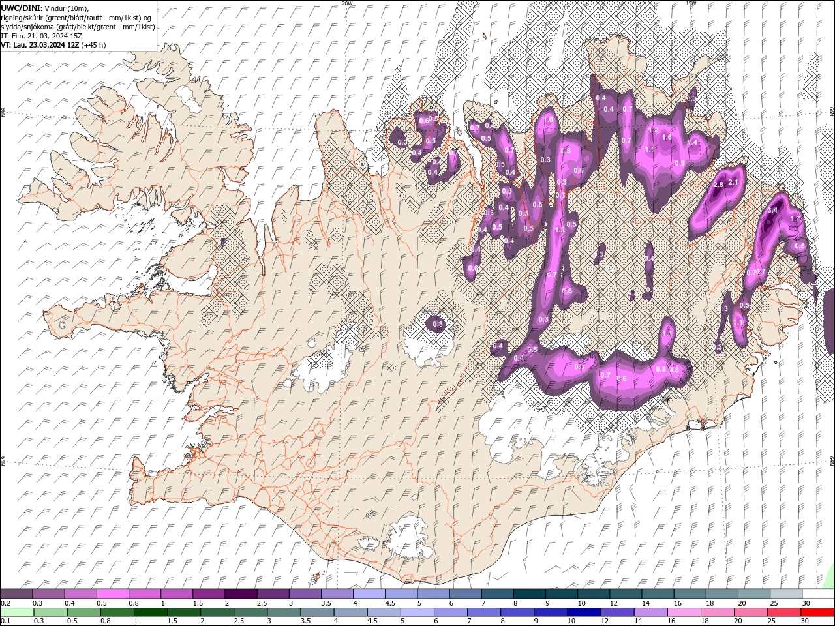Viewport: 835px width, 626px height.
Task: Click deep blue lower swatch between 10 and 12
Action: click(x=583, y=612)
